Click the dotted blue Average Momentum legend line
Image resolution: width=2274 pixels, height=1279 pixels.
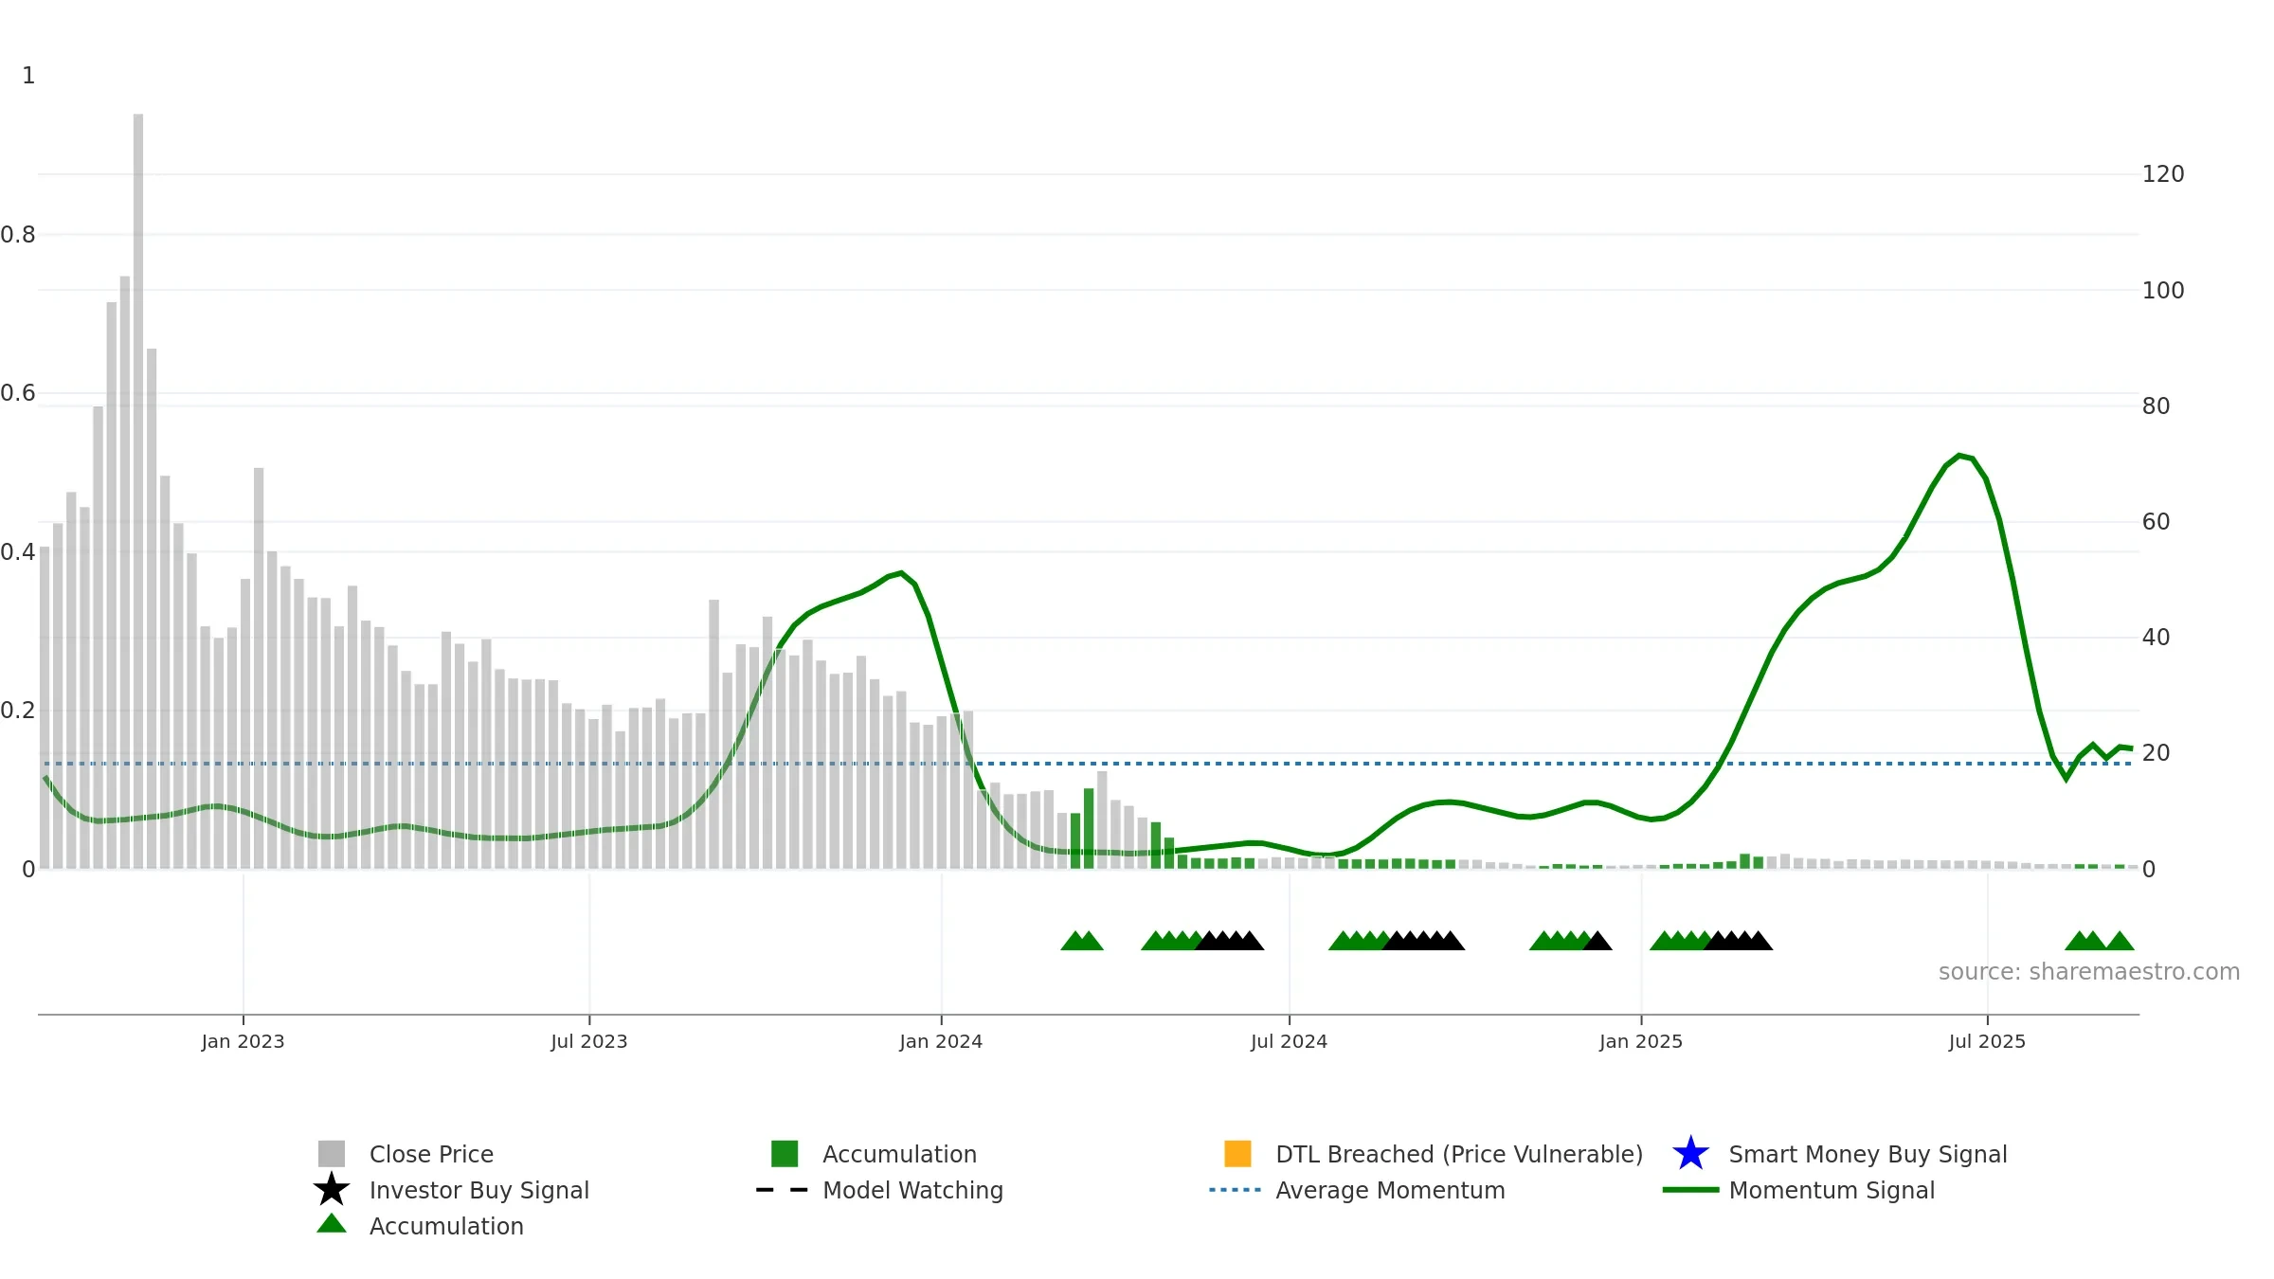click(x=1235, y=1190)
